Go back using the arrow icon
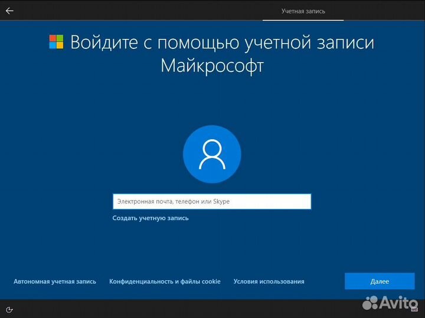This screenshot has height=318, width=425. [9, 11]
